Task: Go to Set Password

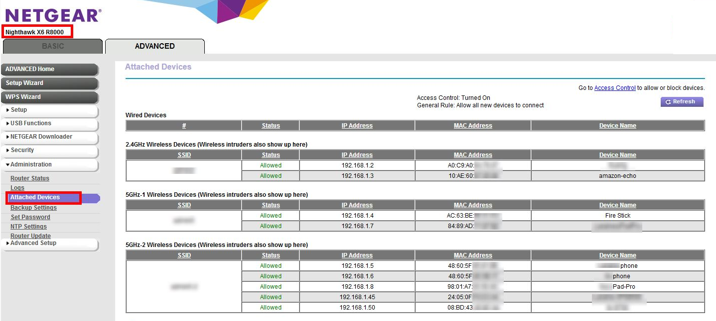Action: pyautogui.click(x=30, y=217)
